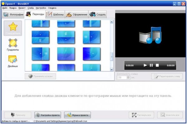Select second-row left transition with top/bottom split
The width and height of the screenshot is (187, 124).
pos(41,37)
